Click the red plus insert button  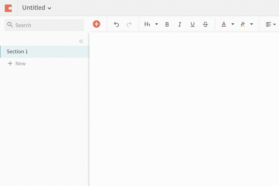pos(97,24)
